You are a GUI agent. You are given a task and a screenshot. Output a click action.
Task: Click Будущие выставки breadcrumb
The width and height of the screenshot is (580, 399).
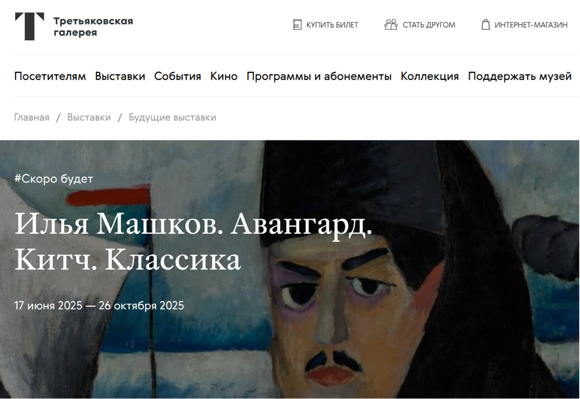172,117
